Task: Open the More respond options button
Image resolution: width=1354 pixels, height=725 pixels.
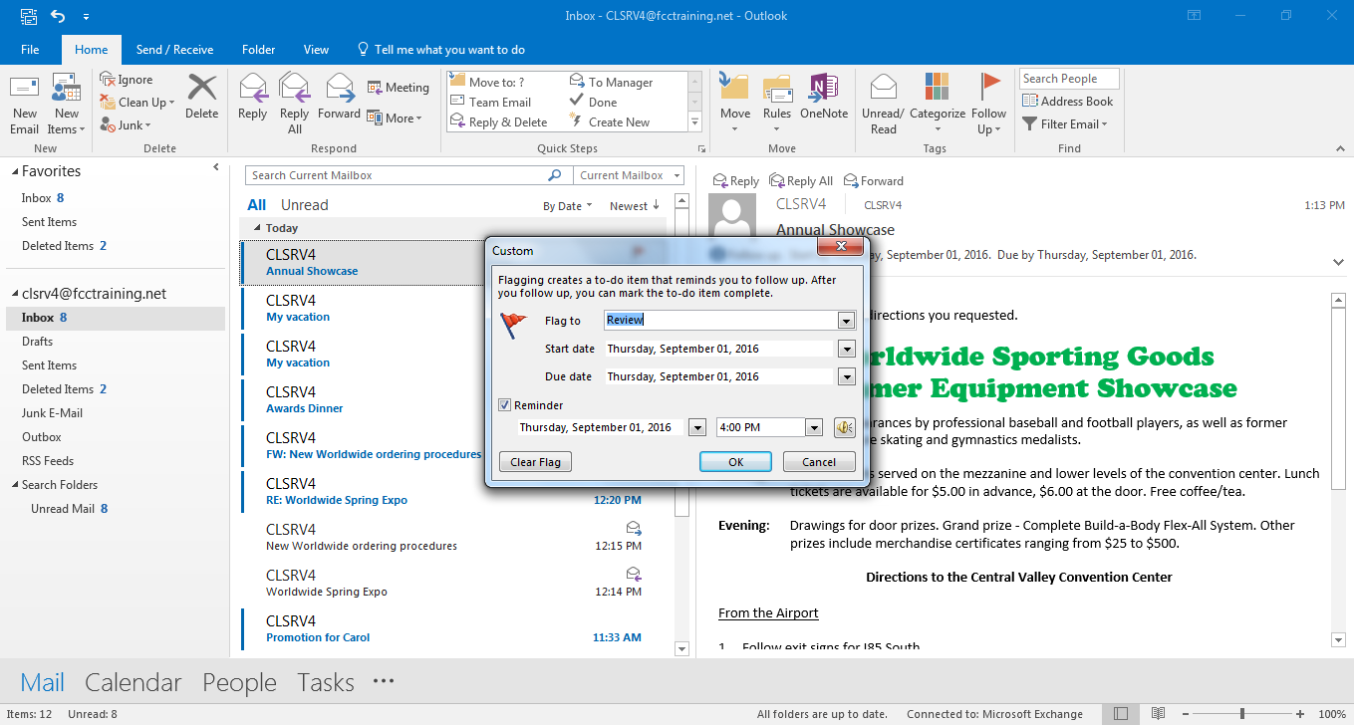Action: coord(395,118)
